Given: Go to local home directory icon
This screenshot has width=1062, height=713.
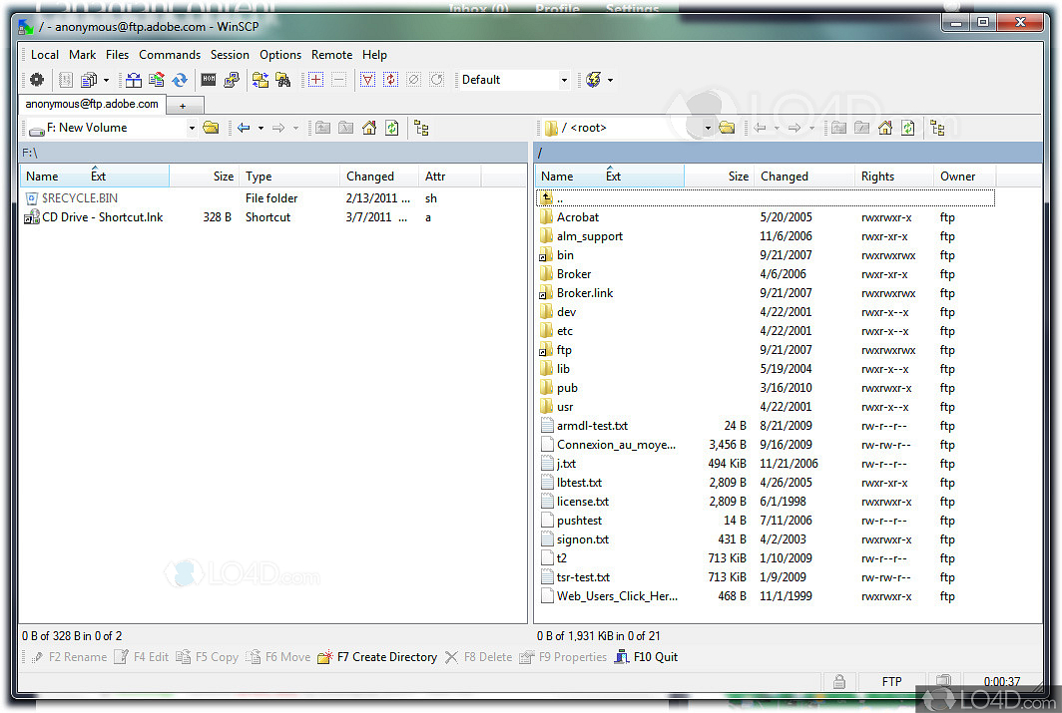Looking at the screenshot, I should pos(369,128).
